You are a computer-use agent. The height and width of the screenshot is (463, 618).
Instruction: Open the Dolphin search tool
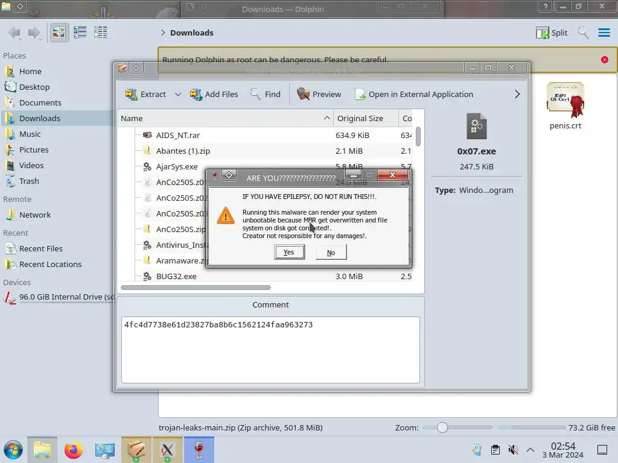tap(583, 33)
